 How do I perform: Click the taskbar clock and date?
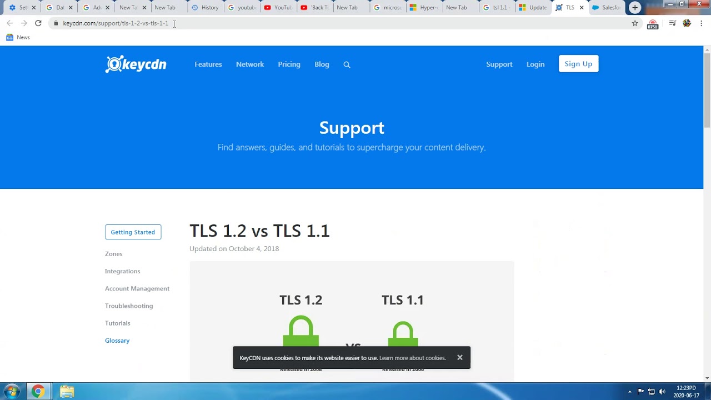click(x=686, y=391)
